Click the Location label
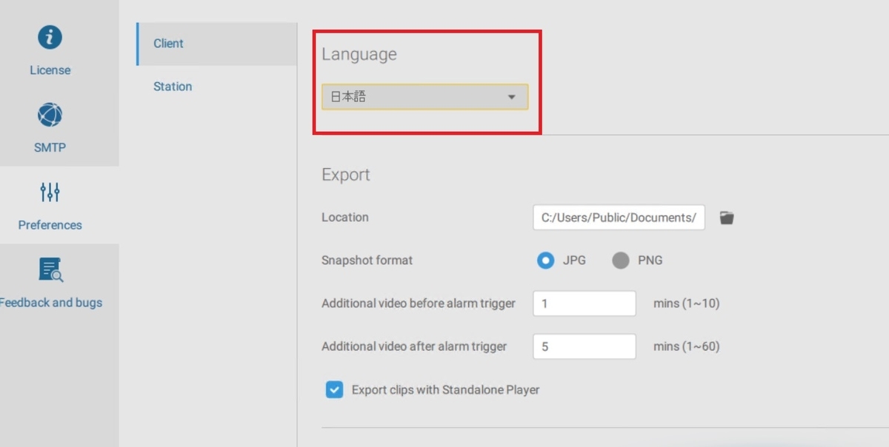889x447 pixels. click(x=345, y=218)
